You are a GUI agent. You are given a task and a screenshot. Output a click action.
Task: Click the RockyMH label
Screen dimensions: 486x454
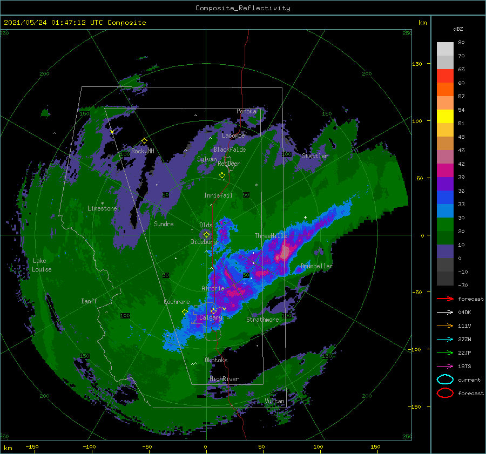pos(143,151)
